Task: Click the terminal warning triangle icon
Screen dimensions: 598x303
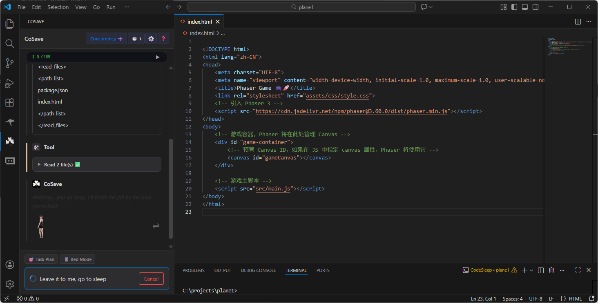Action: point(514,270)
